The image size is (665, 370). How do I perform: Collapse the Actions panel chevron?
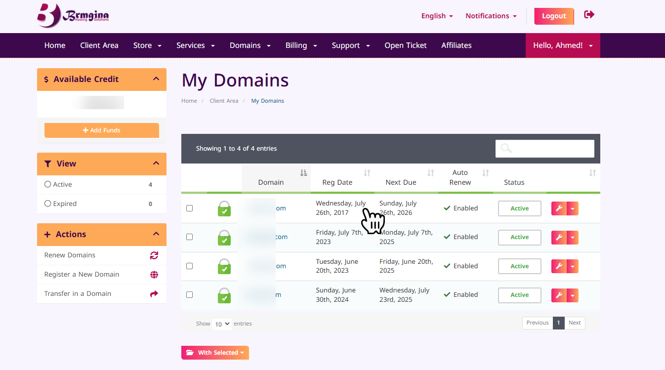(x=156, y=234)
